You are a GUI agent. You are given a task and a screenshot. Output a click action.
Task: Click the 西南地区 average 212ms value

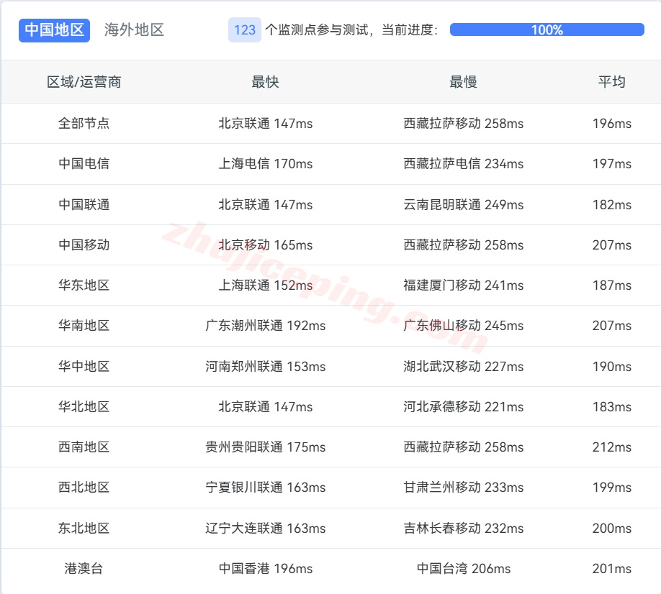click(612, 447)
